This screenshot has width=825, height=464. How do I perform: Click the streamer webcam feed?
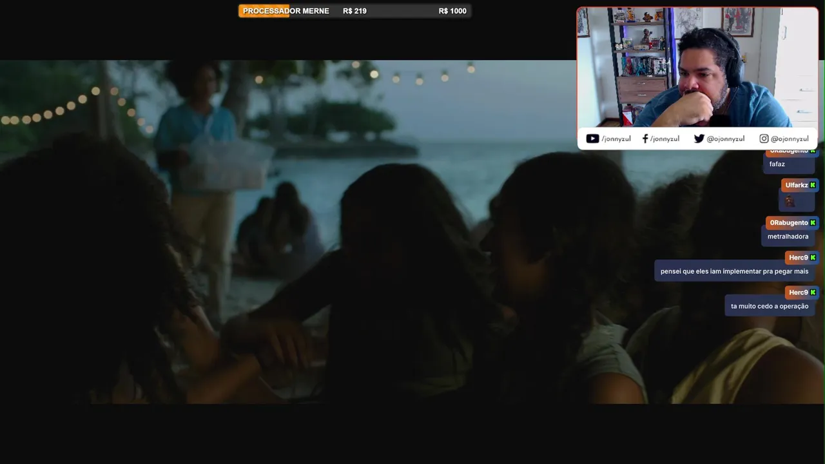click(x=697, y=68)
